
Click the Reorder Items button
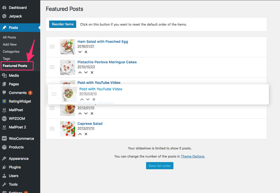[x=63, y=24]
